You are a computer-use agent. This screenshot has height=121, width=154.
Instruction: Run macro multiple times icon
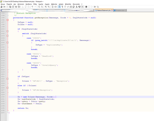tap(95, 7)
